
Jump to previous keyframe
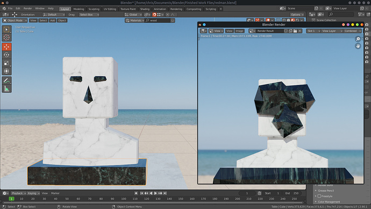[x=146, y=193]
